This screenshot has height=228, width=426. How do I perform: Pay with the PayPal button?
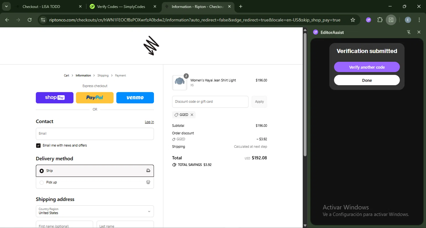click(95, 98)
